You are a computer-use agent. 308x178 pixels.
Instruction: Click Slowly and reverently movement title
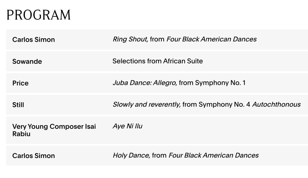point(147,105)
